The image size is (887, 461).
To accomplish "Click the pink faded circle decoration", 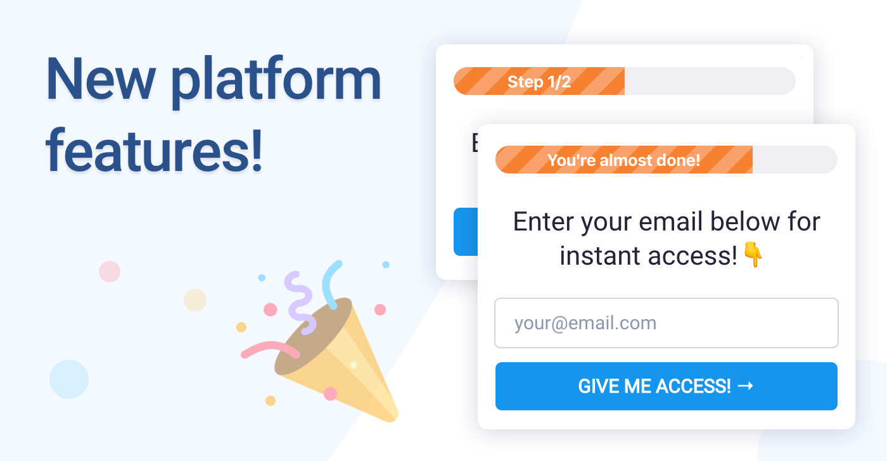I will click(110, 272).
